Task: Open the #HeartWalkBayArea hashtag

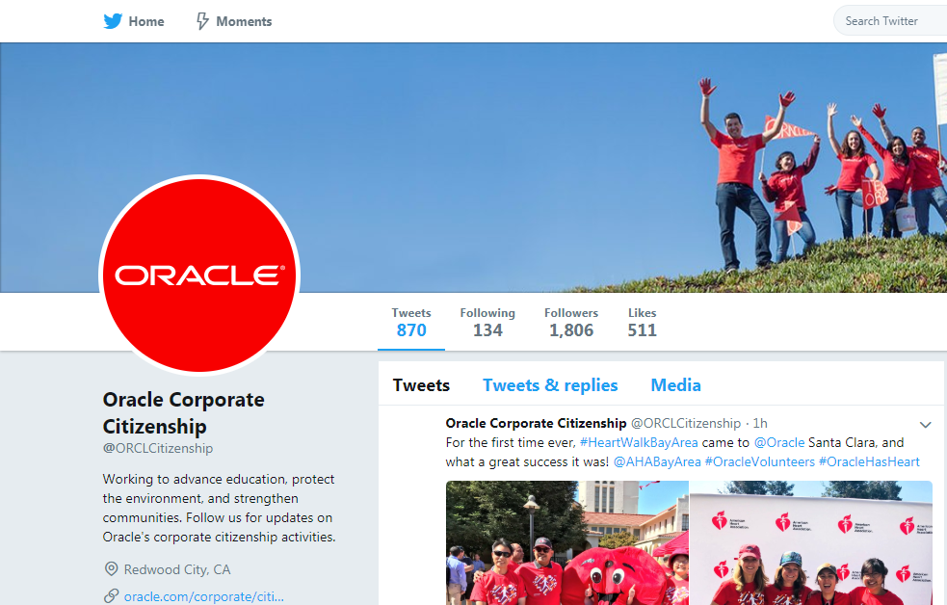Action: click(639, 442)
